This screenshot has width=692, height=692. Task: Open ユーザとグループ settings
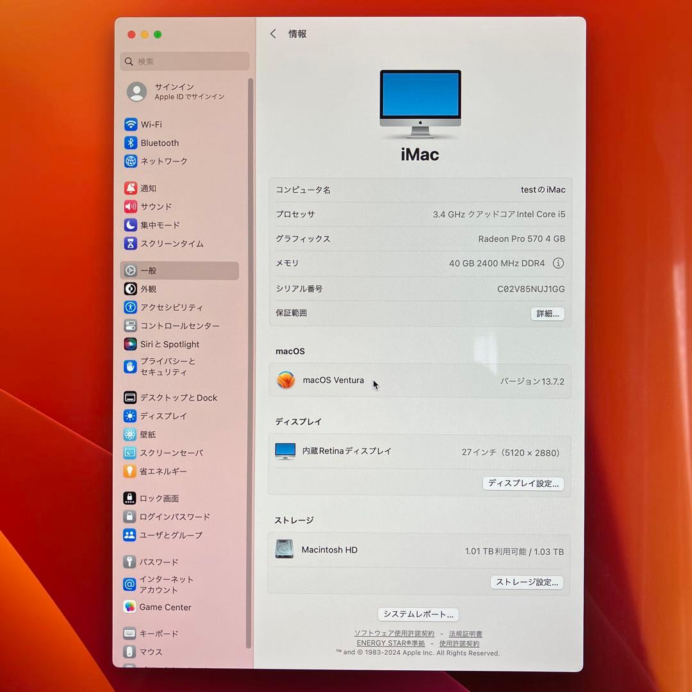pos(129,535)
